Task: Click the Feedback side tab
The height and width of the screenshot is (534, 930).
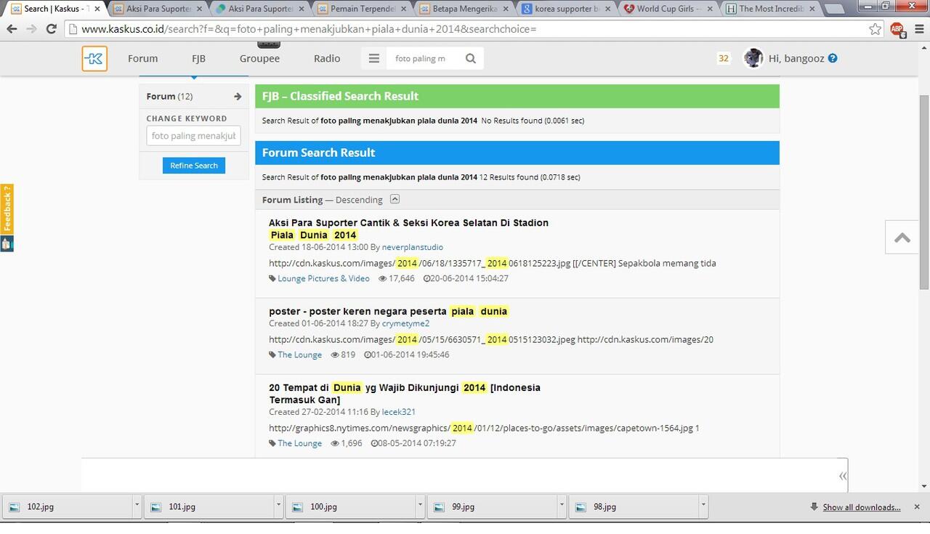Action: (7, 209)
